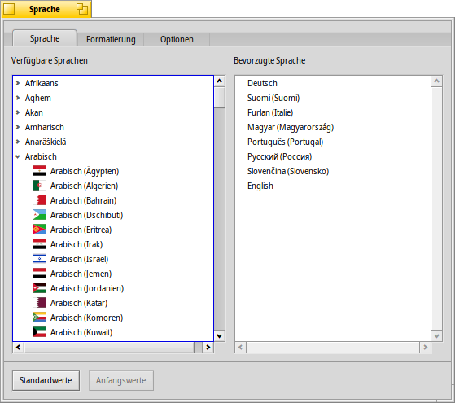This screenshot has width=455, height=403.
Task: Click the Kuwait flag icon
Action: click(x=39, y=332)
